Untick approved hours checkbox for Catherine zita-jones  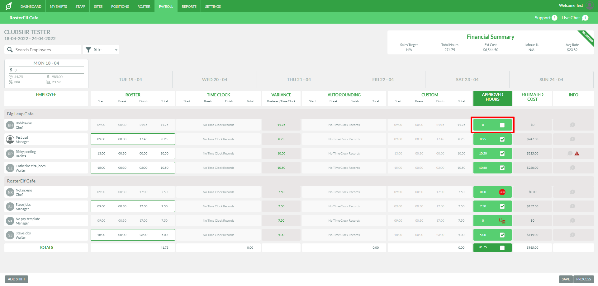[x=502, y=168]
